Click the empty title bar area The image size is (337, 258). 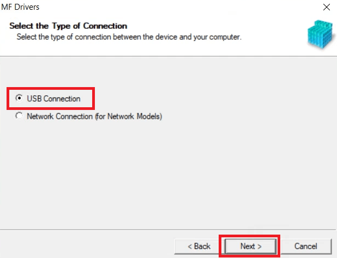pos(180,7)
